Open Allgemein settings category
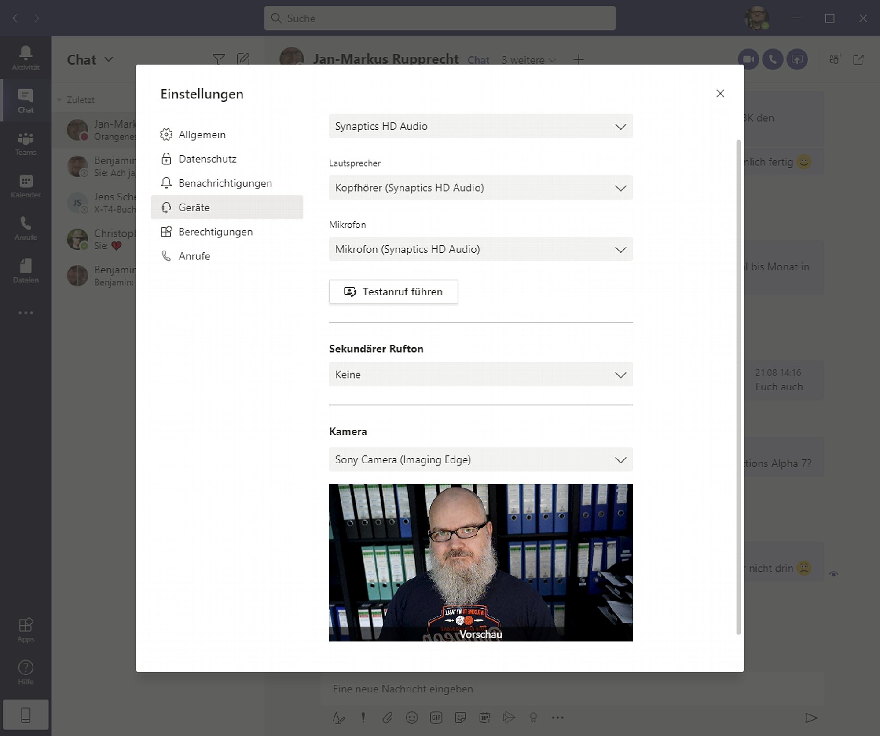Image resolution: width=880 pixels, height=736 pixels. [227, 135]
